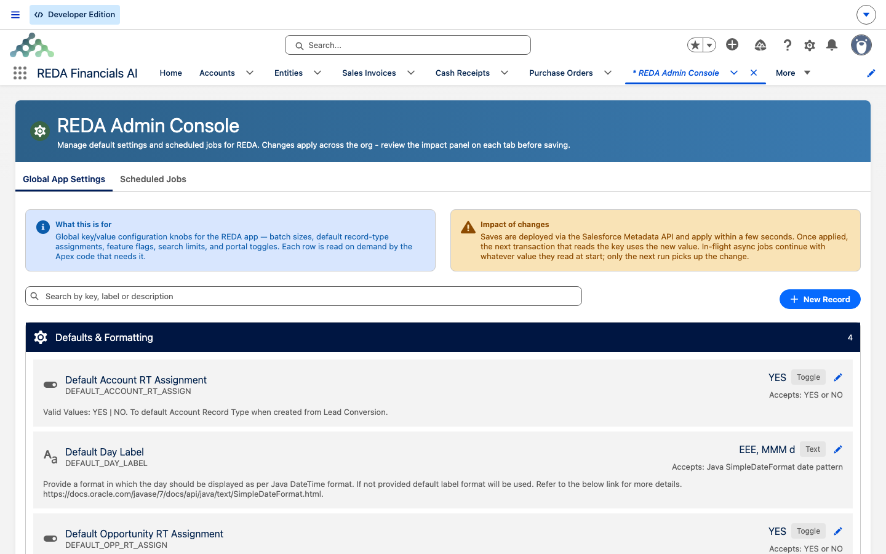Toggle icon for Default Account RT Assignment

point(50,385)
